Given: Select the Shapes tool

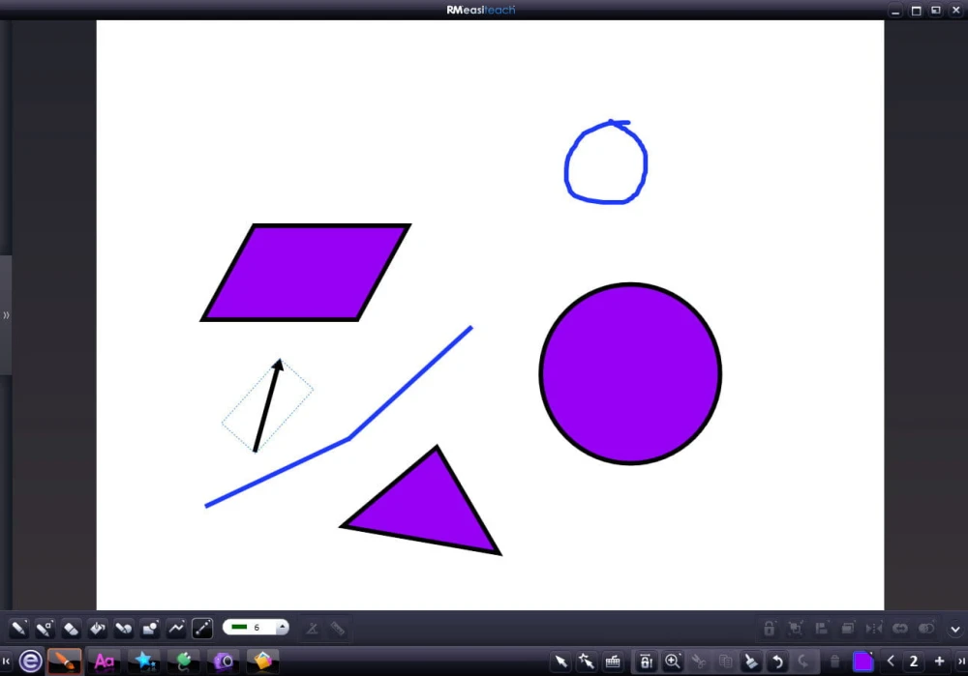Looking at the screenshot, I should 150,628.
